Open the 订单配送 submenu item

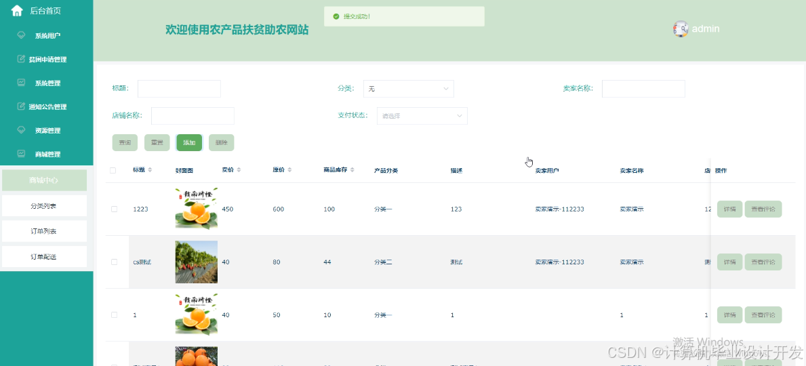point(44,256)
